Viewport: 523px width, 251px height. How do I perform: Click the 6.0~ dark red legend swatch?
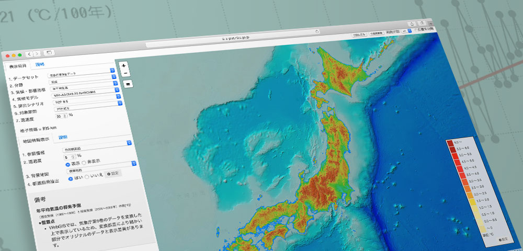[450, 143]
